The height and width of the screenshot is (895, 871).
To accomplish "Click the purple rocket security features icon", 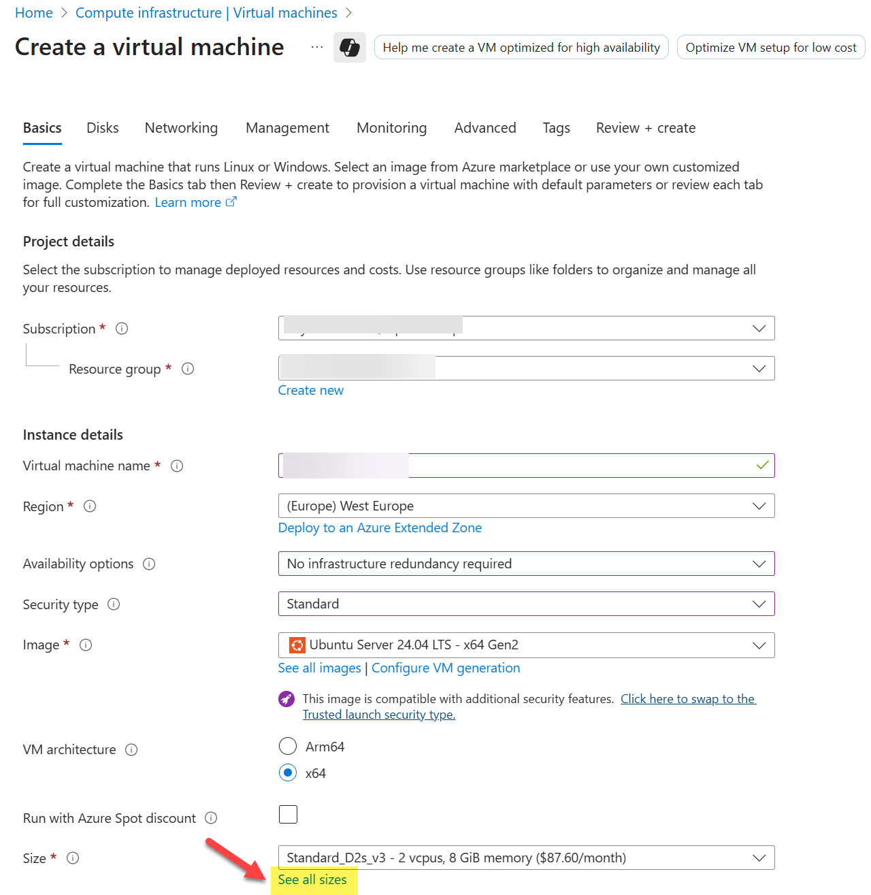I will tap(286, 699).
